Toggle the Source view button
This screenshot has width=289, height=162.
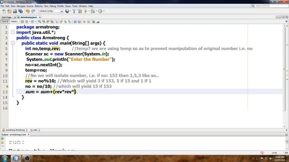pyautogui.click(x=5, y=22)
